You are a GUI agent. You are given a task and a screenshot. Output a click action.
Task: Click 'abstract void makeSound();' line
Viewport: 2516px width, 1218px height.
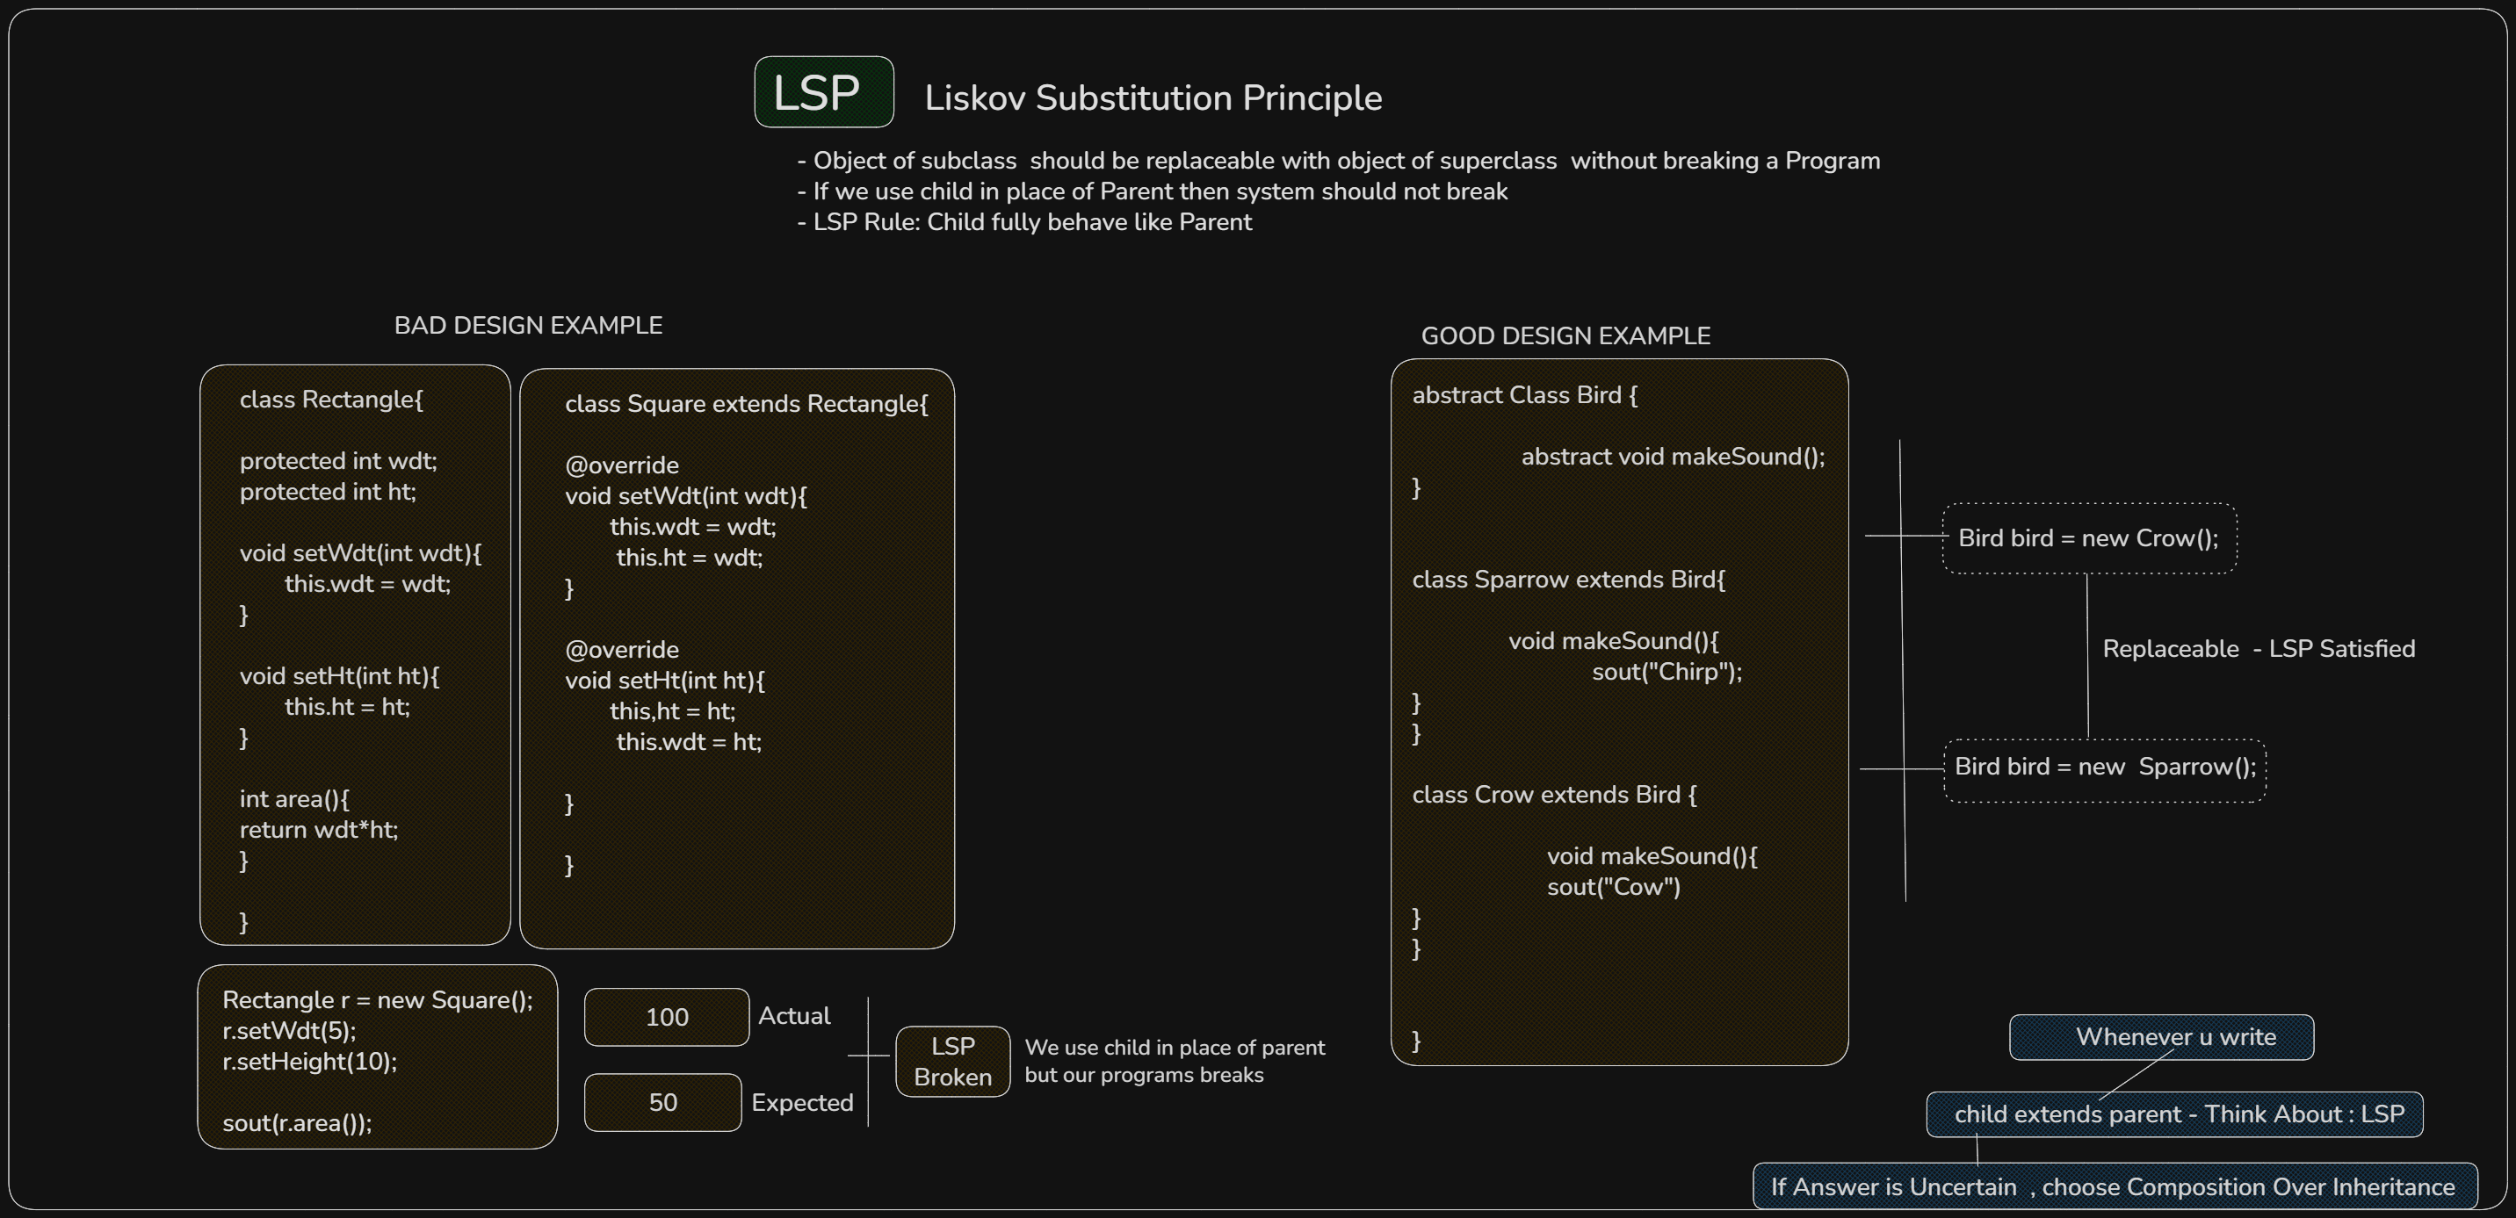pos(1674,457)
